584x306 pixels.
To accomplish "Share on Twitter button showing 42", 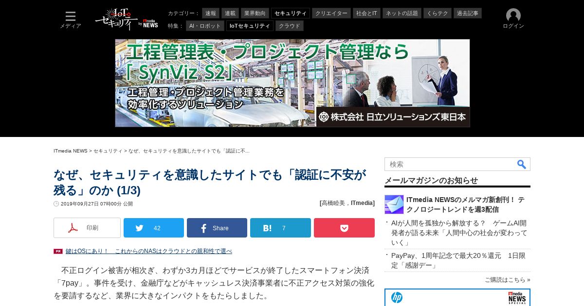I will [154, 228].
